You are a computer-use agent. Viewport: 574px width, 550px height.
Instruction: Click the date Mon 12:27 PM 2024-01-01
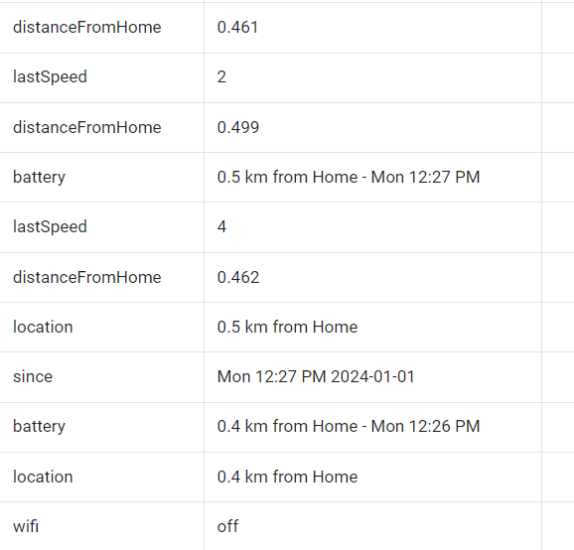click(316, 377)
